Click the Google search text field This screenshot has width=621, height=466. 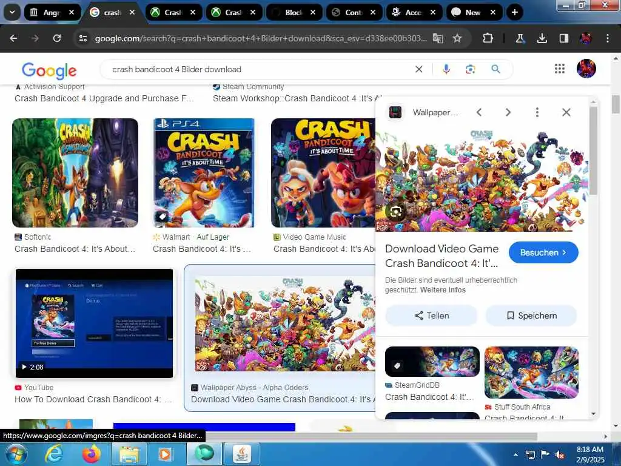[257, 69]
